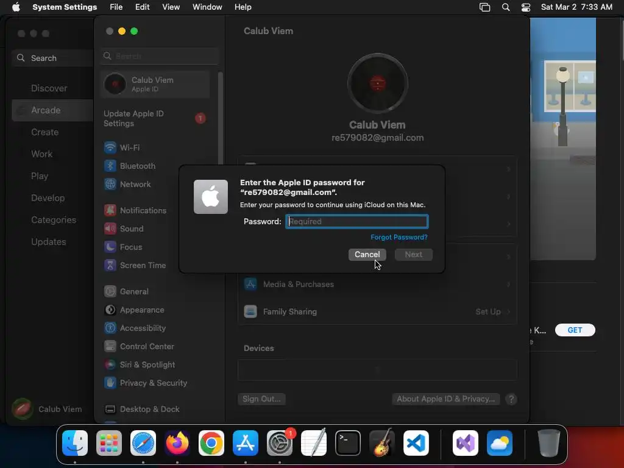Viewport: 624px width, 468px height.
Task: Open Control Center in menu bar
Action: (x=526, y=7)
